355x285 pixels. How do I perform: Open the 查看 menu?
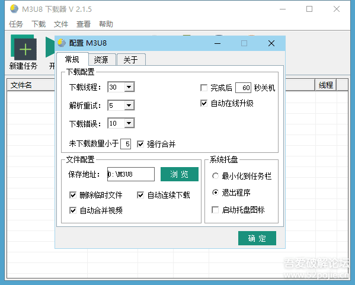click(84, 24)
